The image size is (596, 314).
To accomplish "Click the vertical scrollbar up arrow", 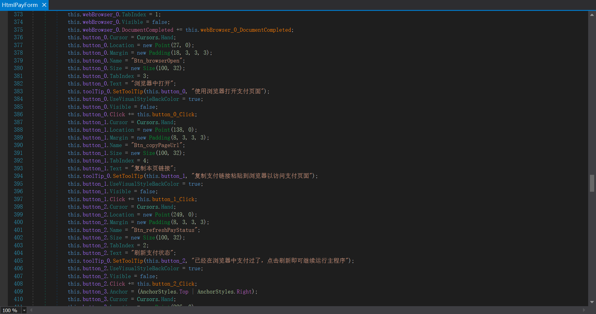I will click(x=592, y=14).
